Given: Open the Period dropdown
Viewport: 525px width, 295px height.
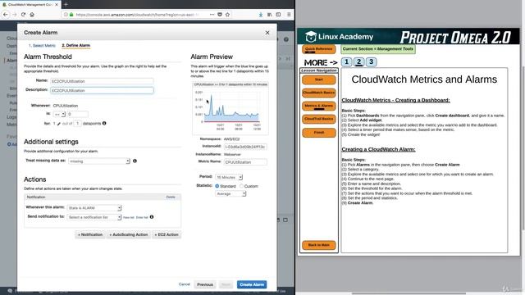Looking at the screenshot, I should pos(229,177).
